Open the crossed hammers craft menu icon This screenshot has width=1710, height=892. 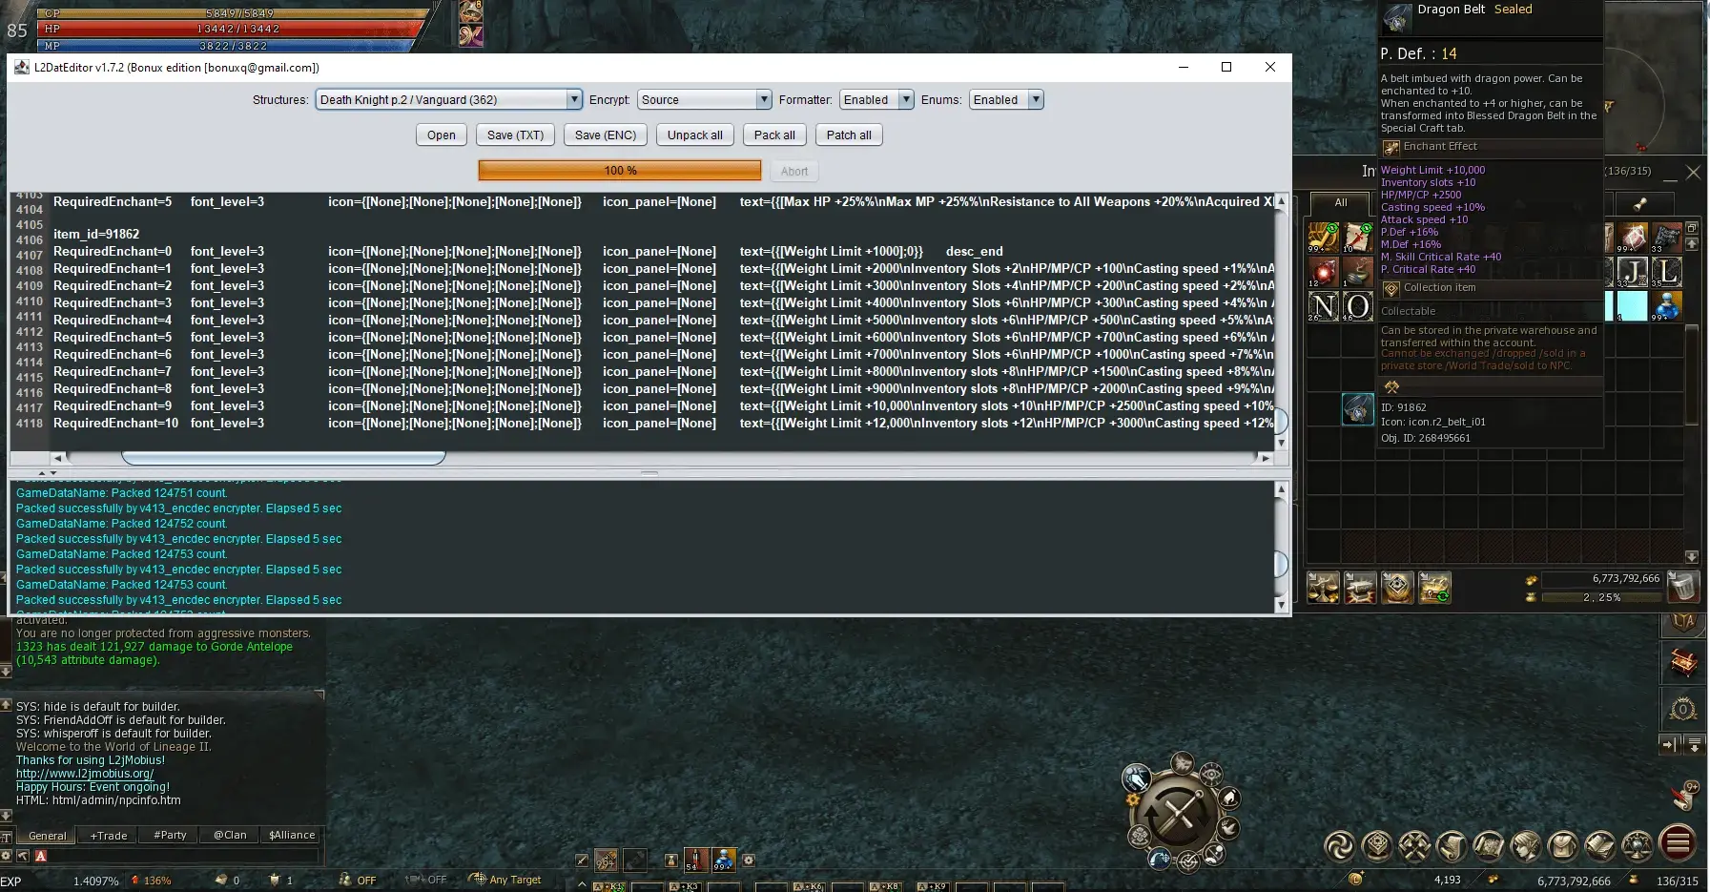click(1414, 845)
